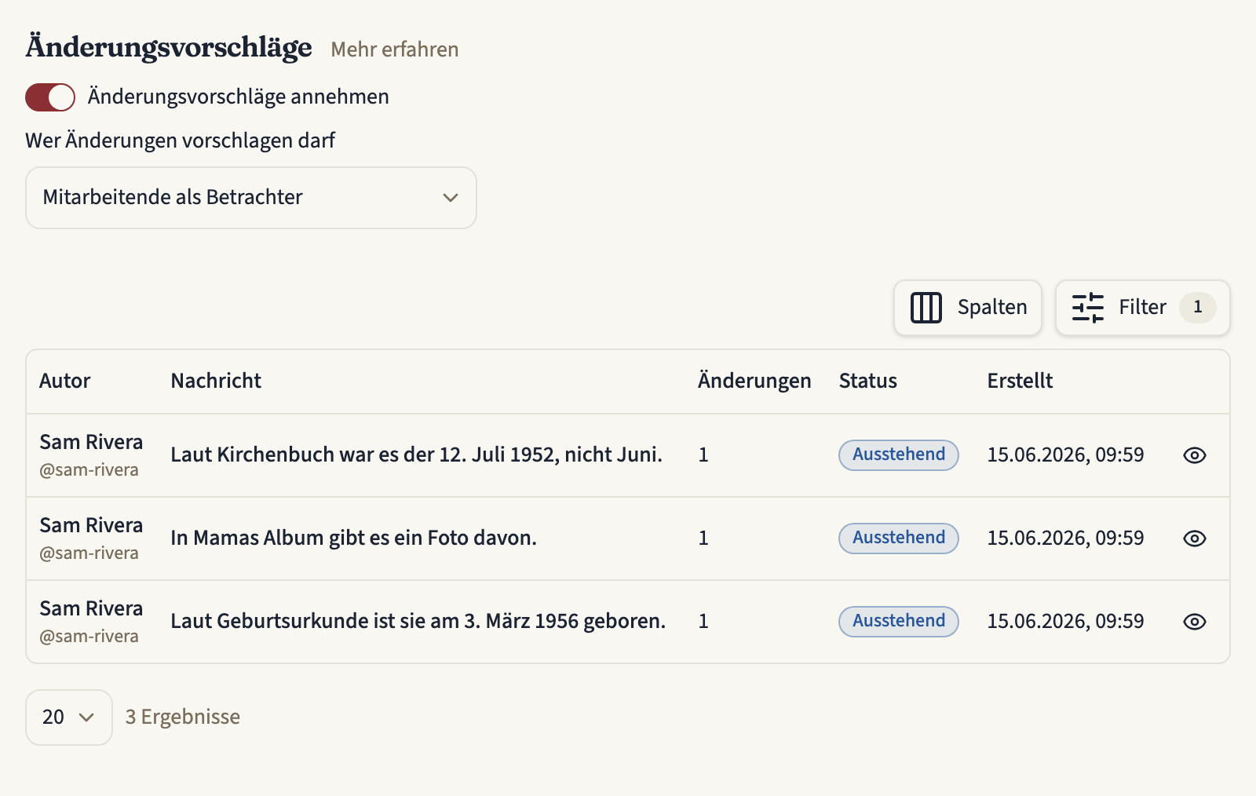The image size is (1256, 796).
Task: Click the Änderungsvorschläge page heading
Action: [x=169, y=47]
